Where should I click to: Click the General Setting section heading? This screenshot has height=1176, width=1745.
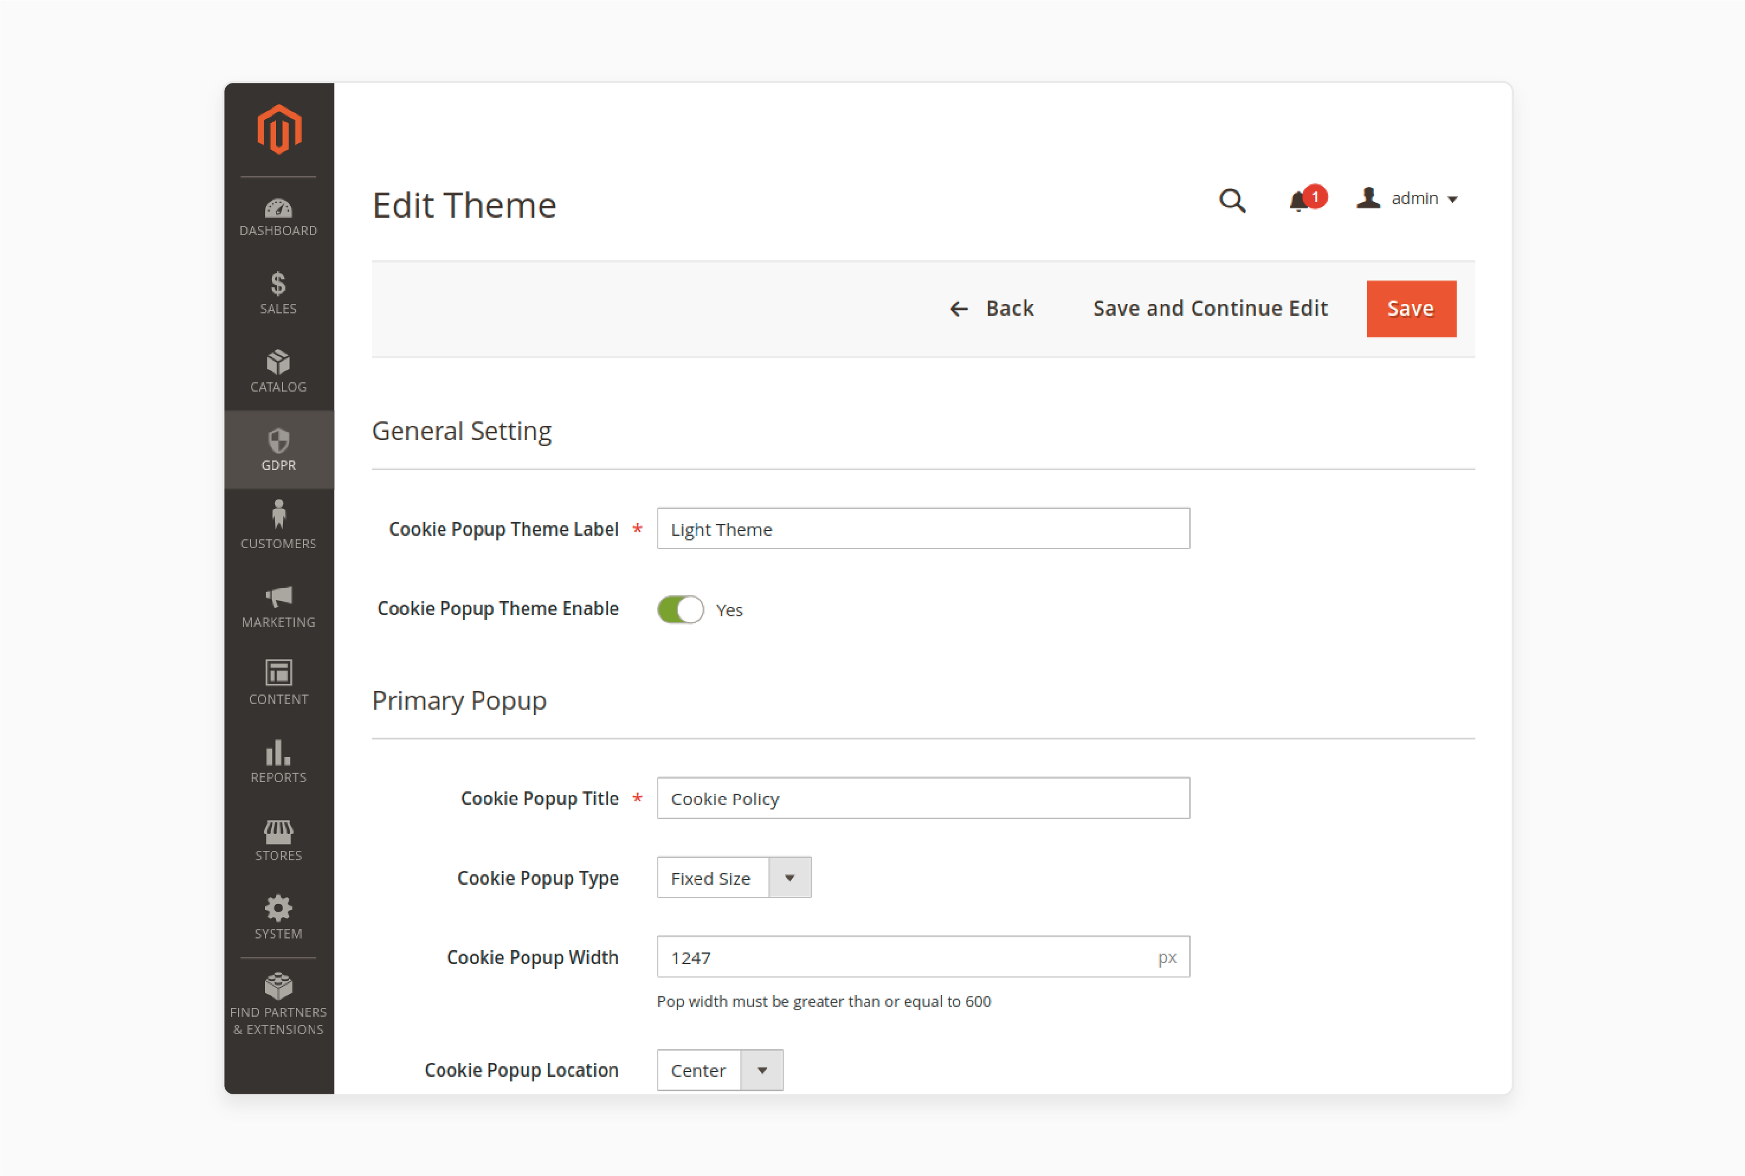462,431
